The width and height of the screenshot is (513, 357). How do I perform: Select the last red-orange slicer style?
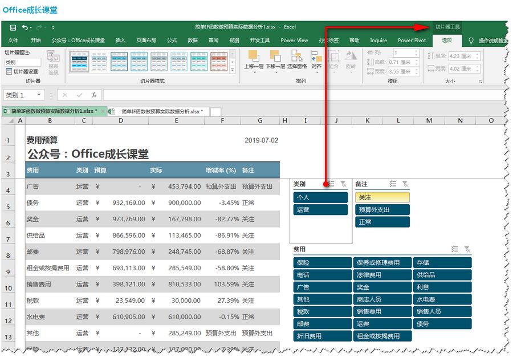(219, 62)
